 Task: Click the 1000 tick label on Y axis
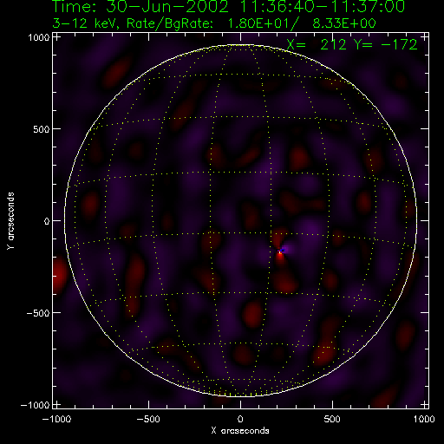point(39,37)
